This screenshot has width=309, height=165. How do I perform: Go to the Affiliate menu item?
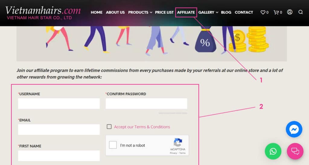[186, 12]
